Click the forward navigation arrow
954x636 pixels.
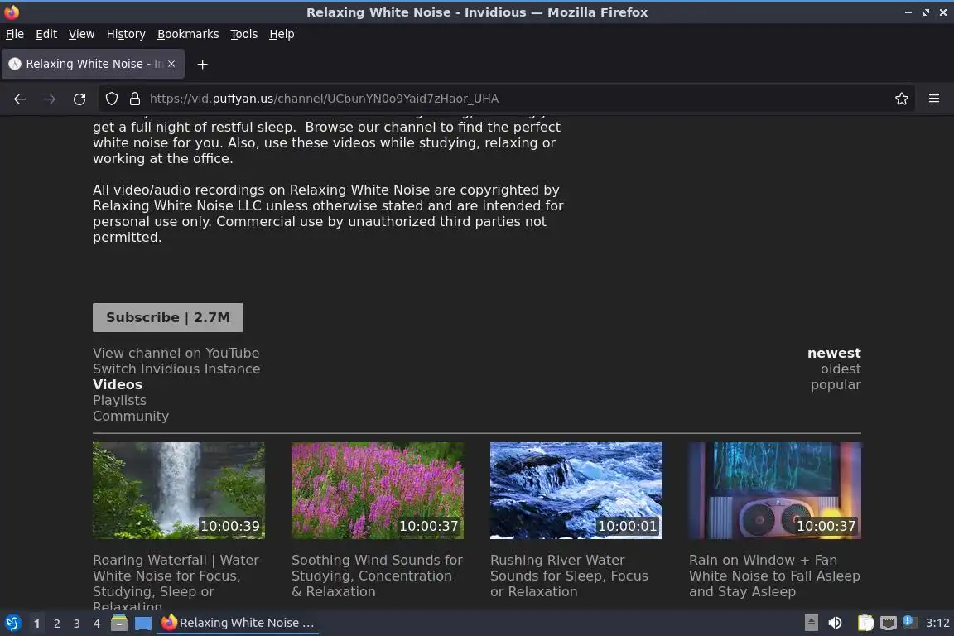50,99
